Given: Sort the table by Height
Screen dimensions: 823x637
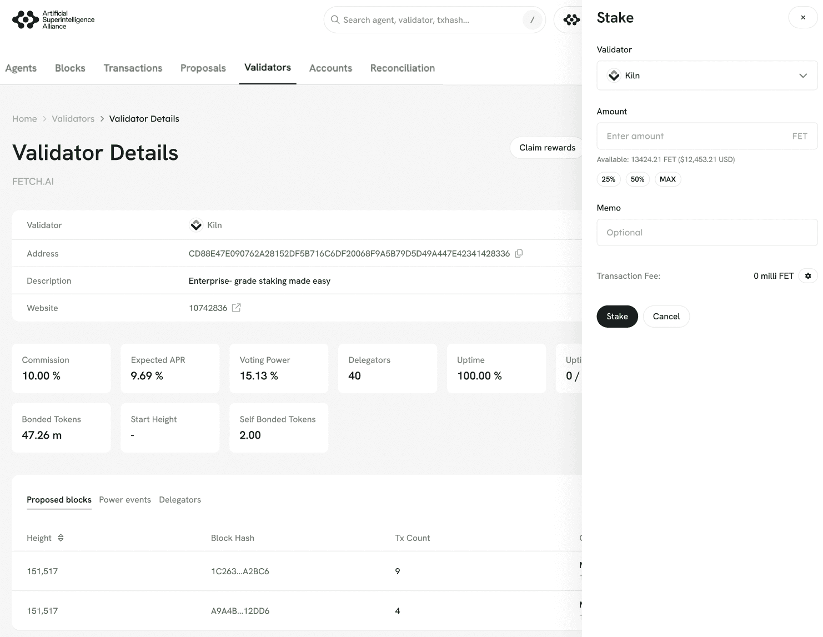Looking at the screenshot, I should tap(61, 538).
